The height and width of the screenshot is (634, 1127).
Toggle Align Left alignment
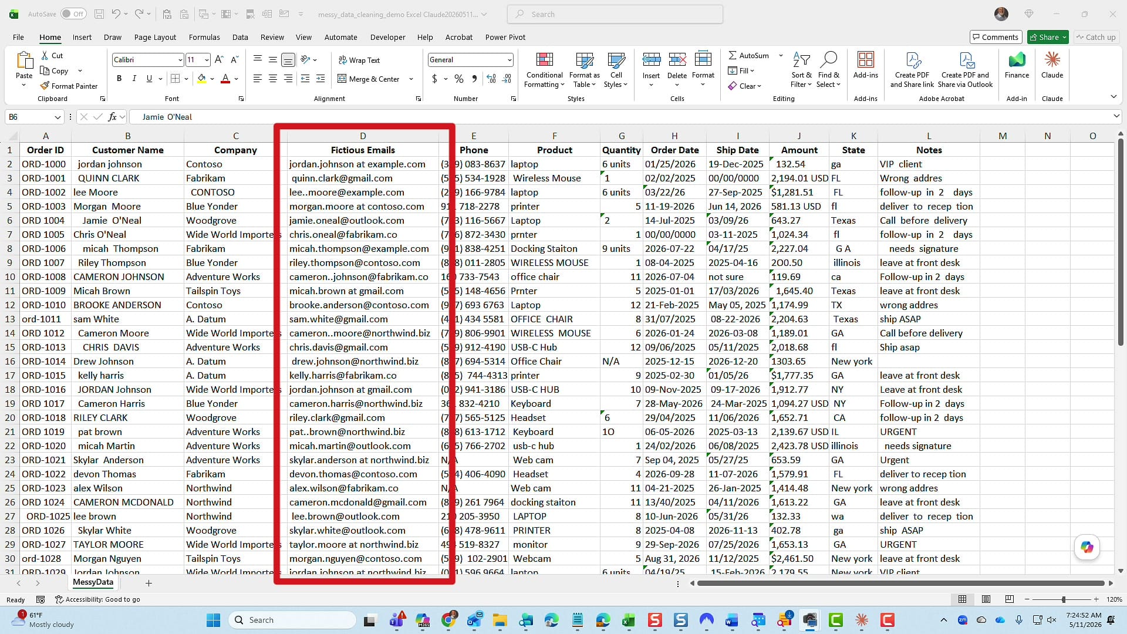tap(258, 79)
